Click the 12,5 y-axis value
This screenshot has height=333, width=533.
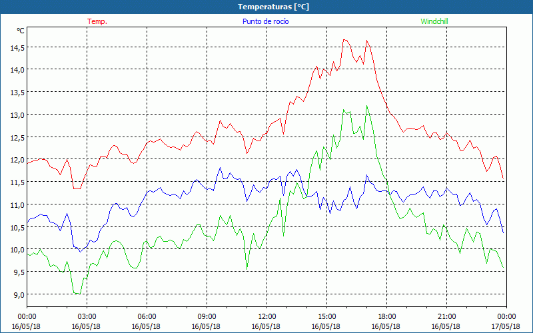pyautogui.click(x=17, y=137)
